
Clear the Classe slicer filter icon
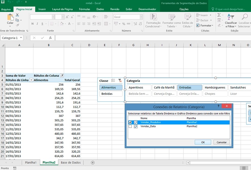pos(120,81)
